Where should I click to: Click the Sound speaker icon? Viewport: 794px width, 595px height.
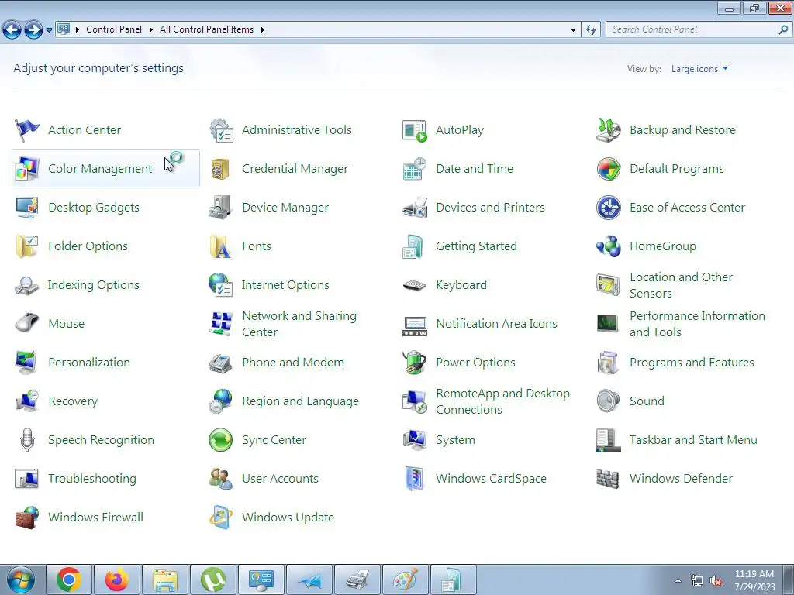(608, 401)
